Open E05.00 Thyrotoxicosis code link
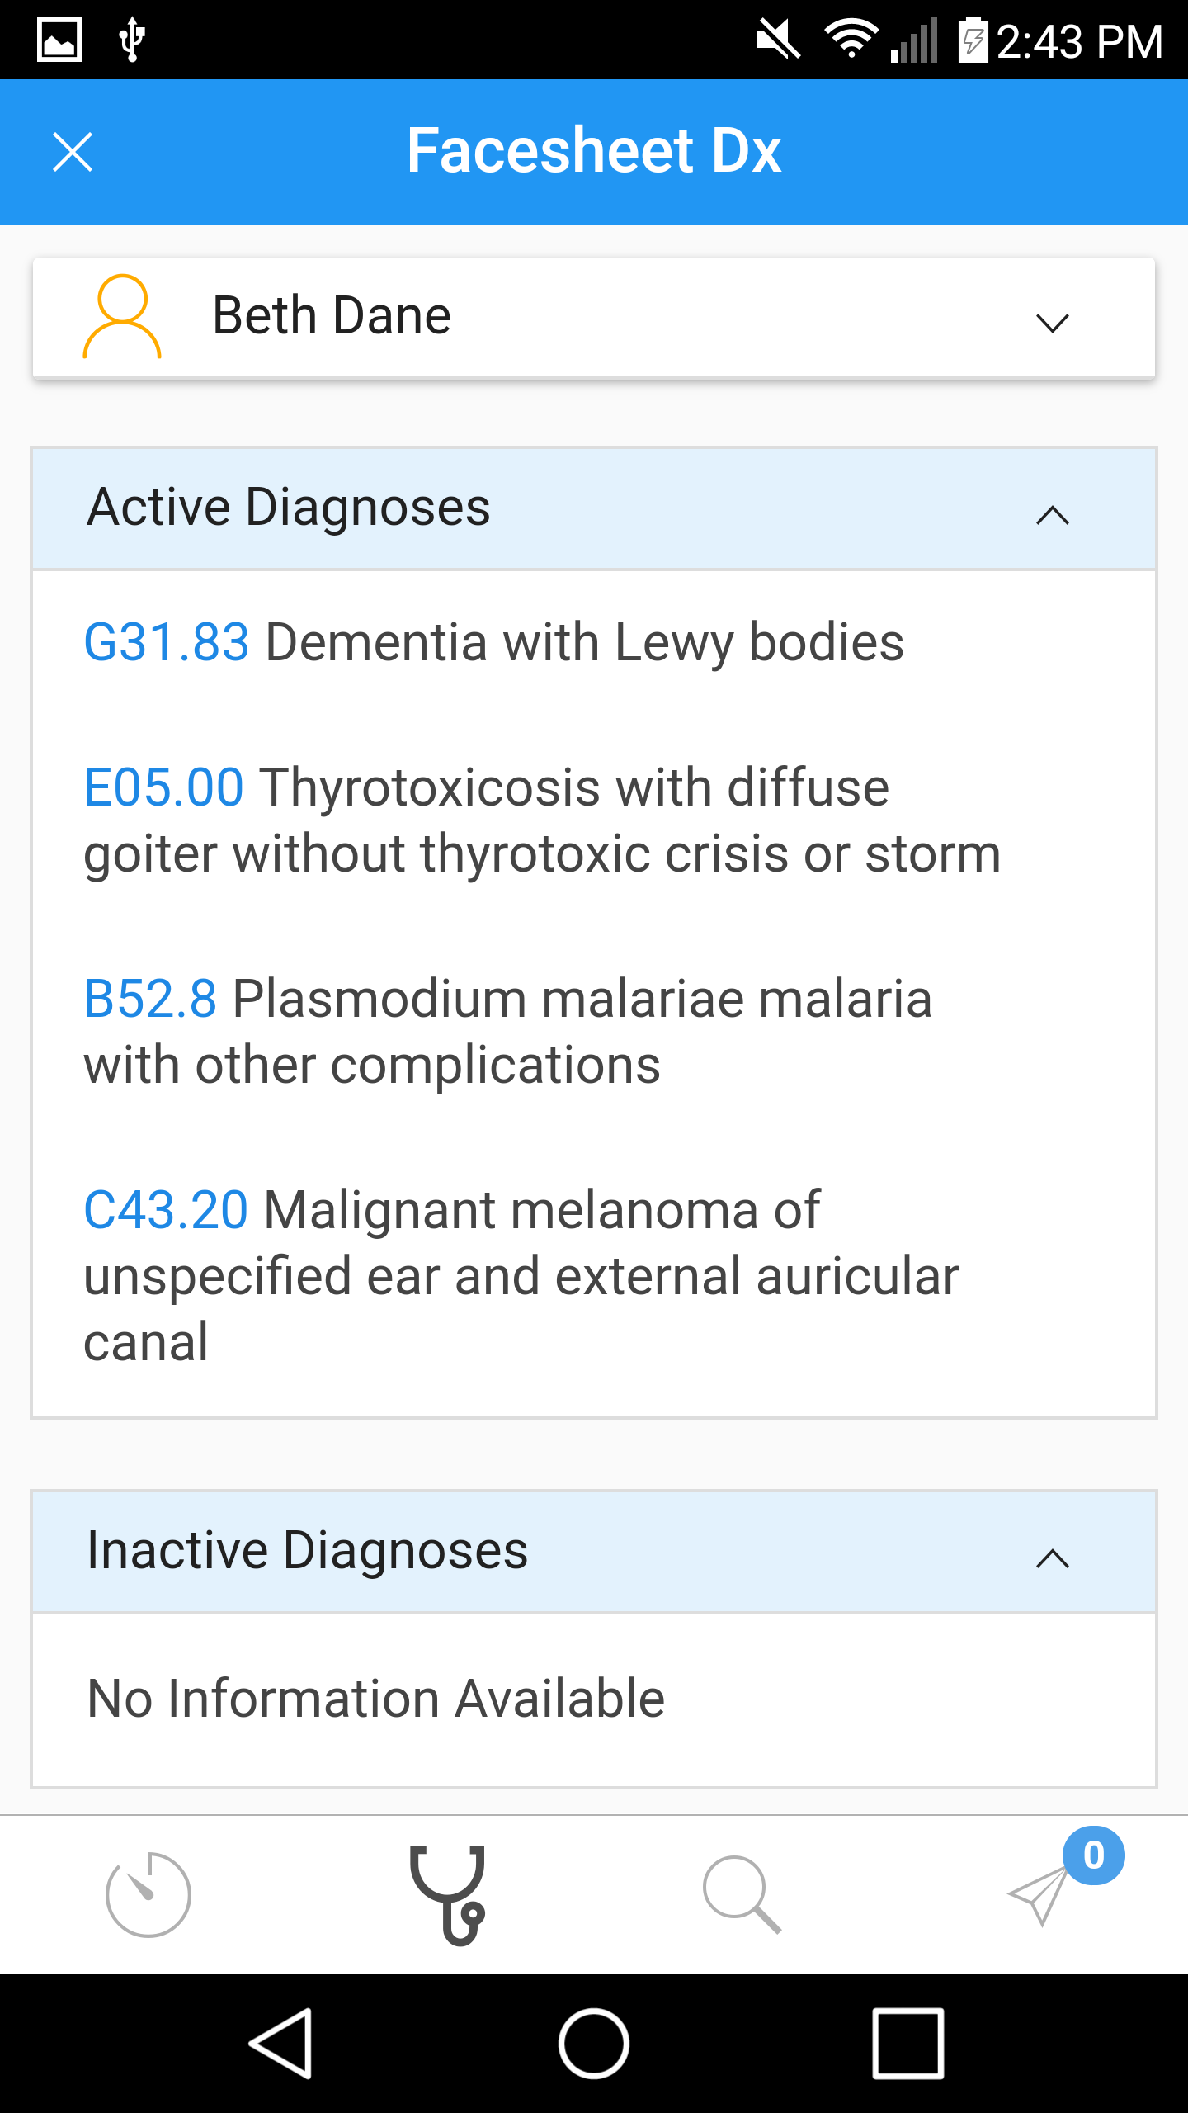Screen dimensions: 1188x2113 (x=163, y=787)
